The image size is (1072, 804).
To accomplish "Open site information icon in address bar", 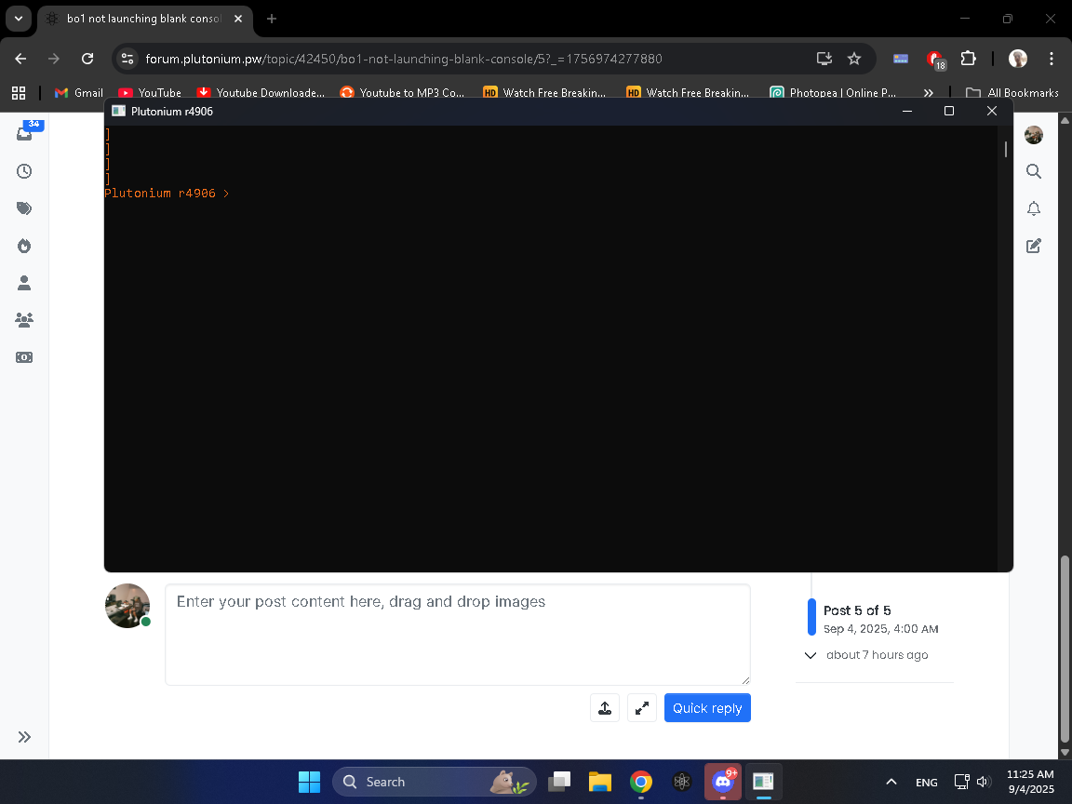I will pos(127,59).
